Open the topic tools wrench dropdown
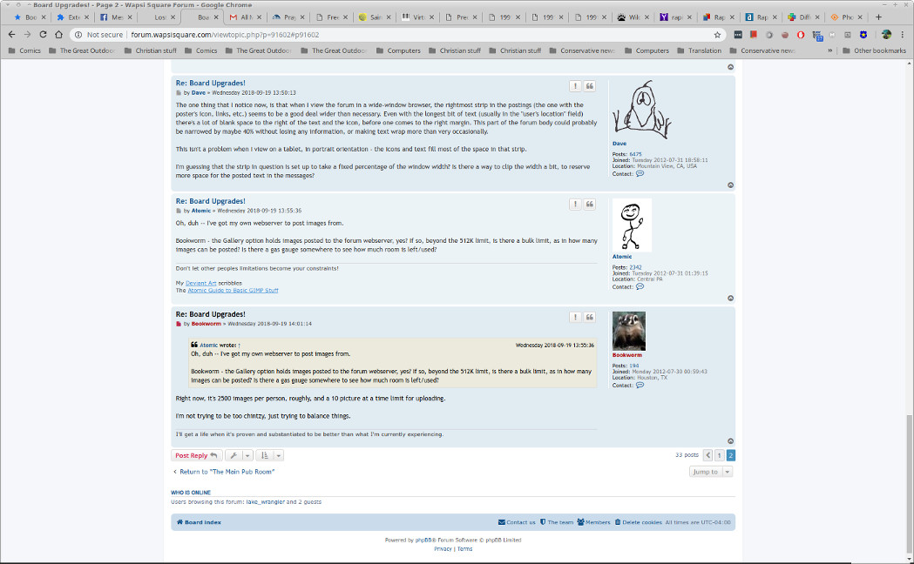Screen dimensions: 914x564 239,455
